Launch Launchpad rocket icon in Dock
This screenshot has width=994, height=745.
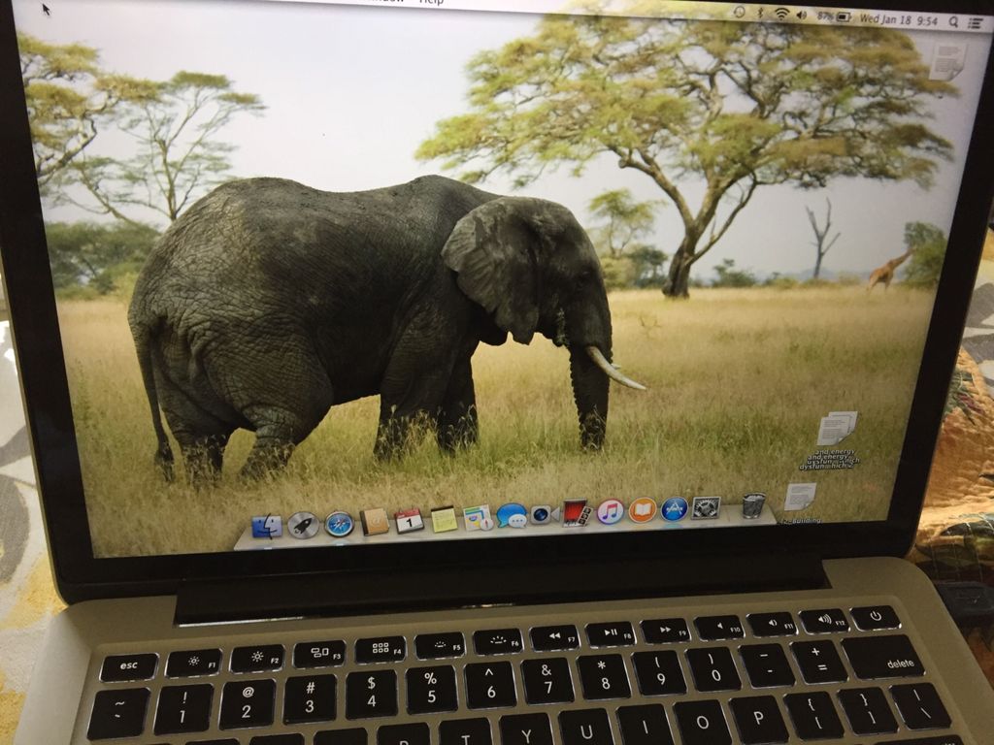(303, 525)
